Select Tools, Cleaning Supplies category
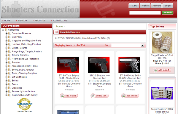This screenshot has height=114, width=178. [24, 73]
